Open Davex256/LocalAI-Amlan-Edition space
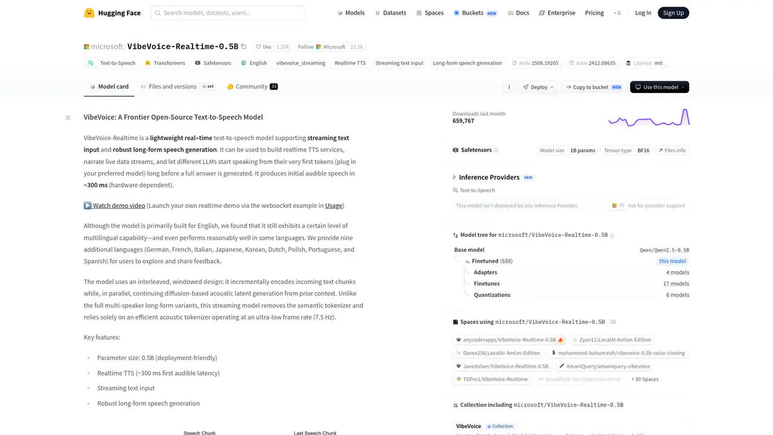This screenshot has width=773, height=435. coord(499,353)
